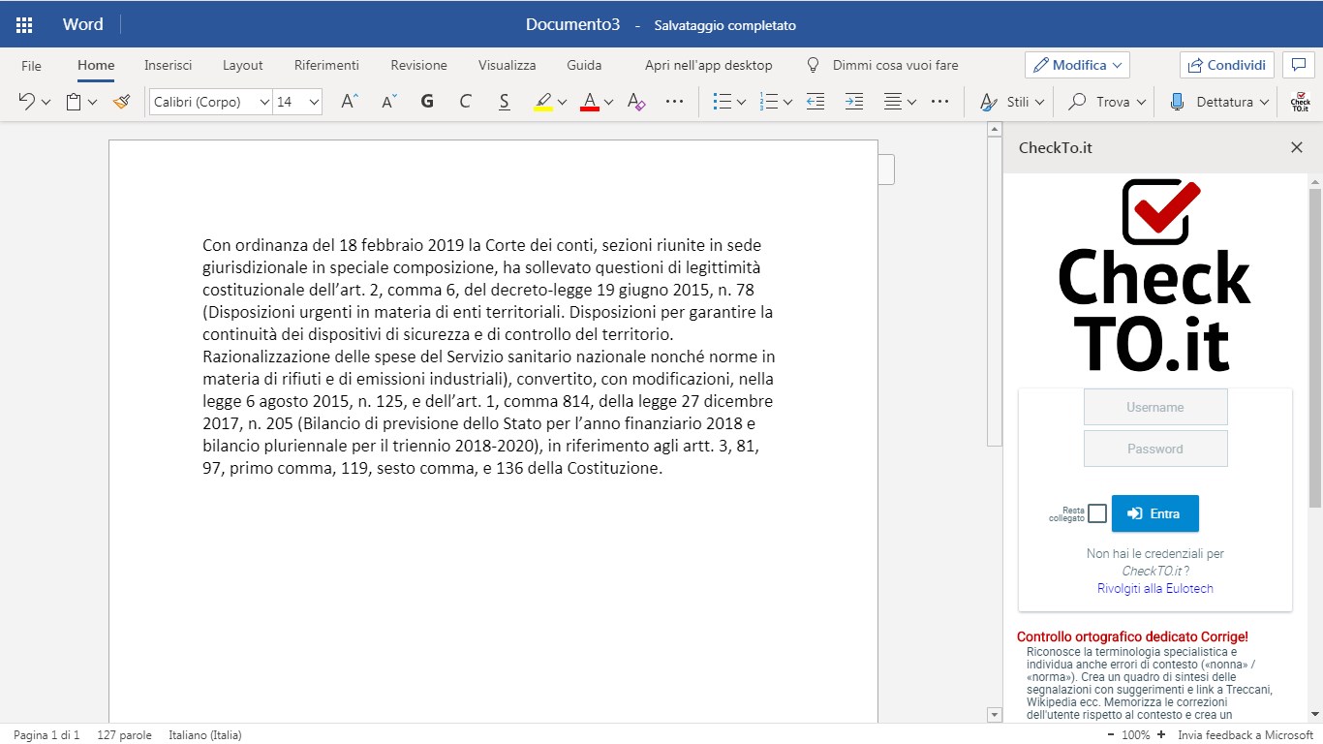Viewport: 1323px width, 744px height.
Task: Switch to the Layout tab
Action: 243,65
